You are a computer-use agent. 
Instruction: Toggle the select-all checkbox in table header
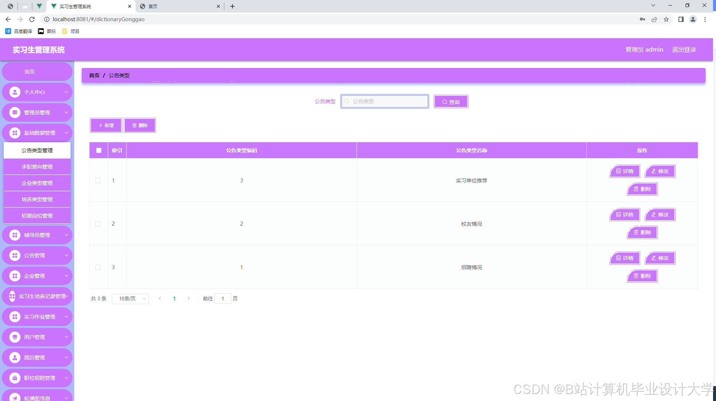[99, 150]
